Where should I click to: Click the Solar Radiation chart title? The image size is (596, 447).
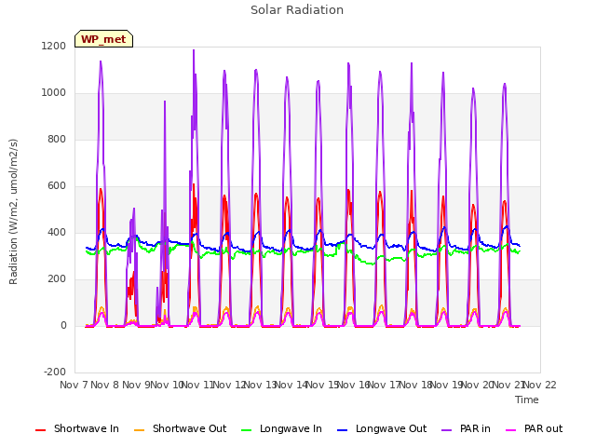pos(297,10)
